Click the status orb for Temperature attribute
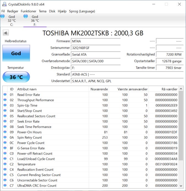This screenshot has height=191, width=186. click(5, 164)
